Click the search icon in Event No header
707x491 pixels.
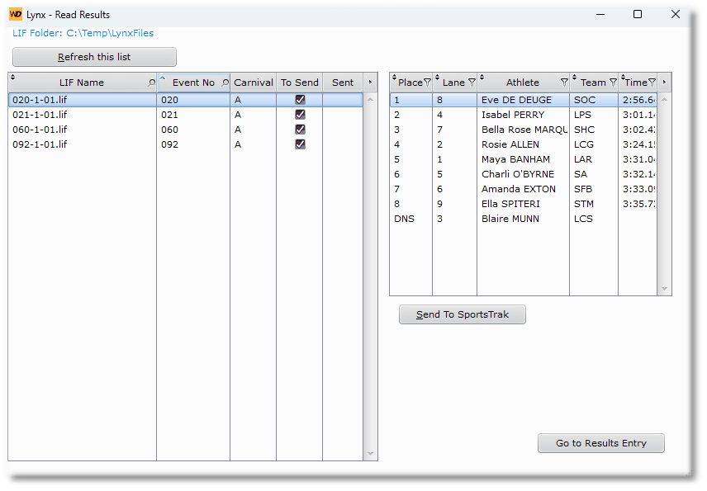(x=225, y=83)
